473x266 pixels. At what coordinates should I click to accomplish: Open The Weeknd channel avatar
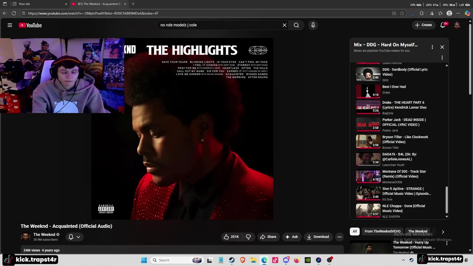tap(25, 237)
